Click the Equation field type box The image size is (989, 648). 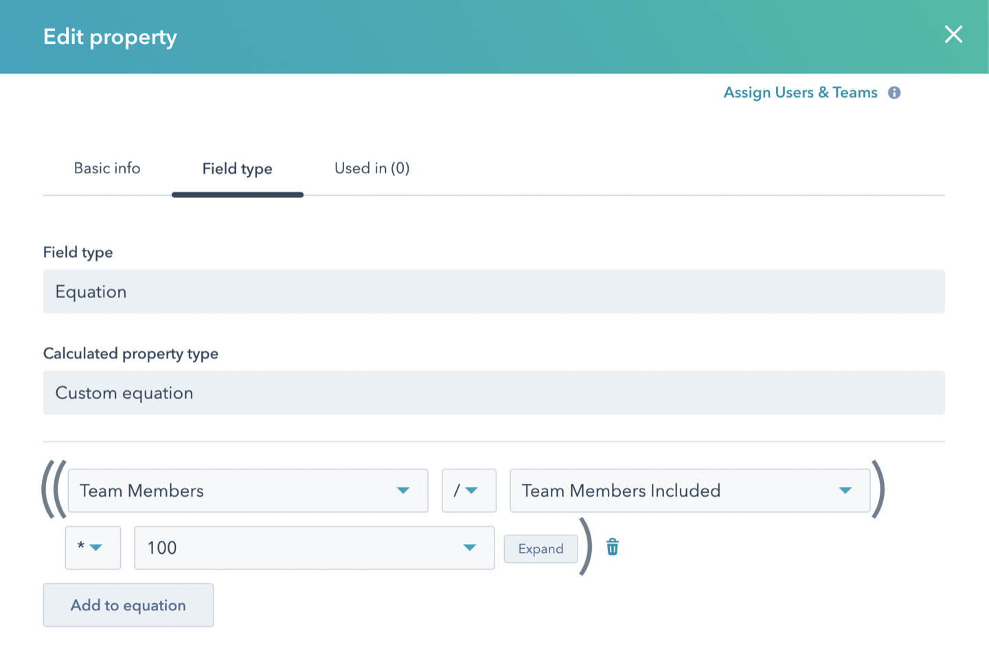(x=494, y=291)
